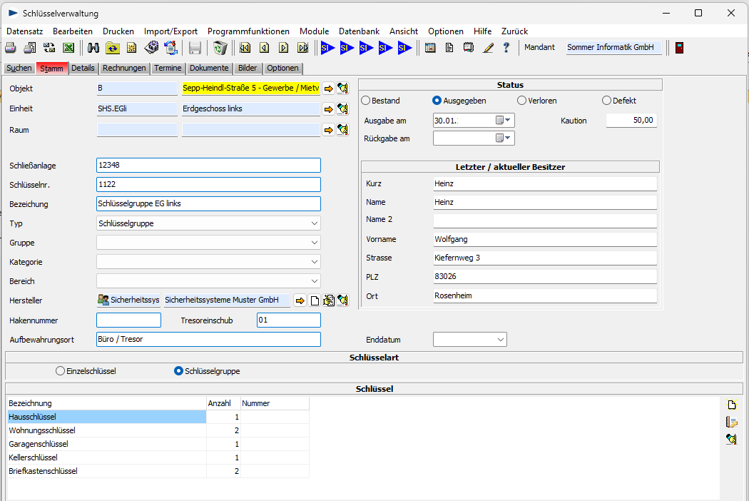
Task: Open the calendar icon in the toolbar
Action: [x=430, y=48]
